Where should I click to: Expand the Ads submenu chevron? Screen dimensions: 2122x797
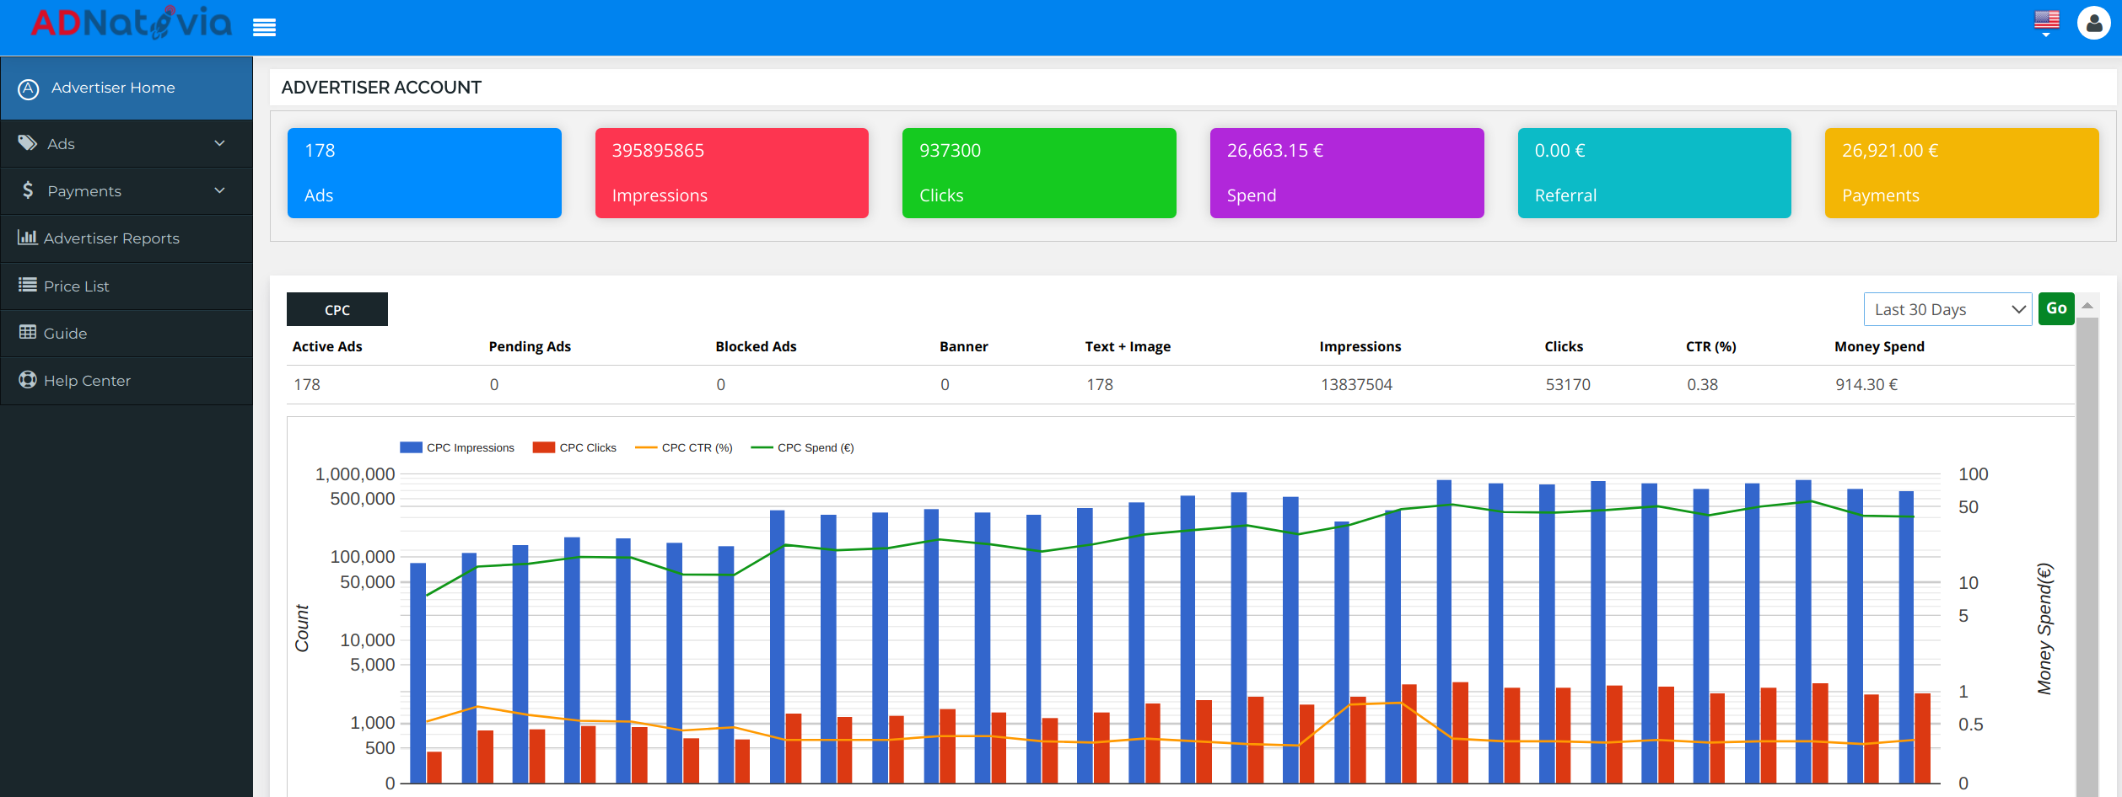(220, 143)
